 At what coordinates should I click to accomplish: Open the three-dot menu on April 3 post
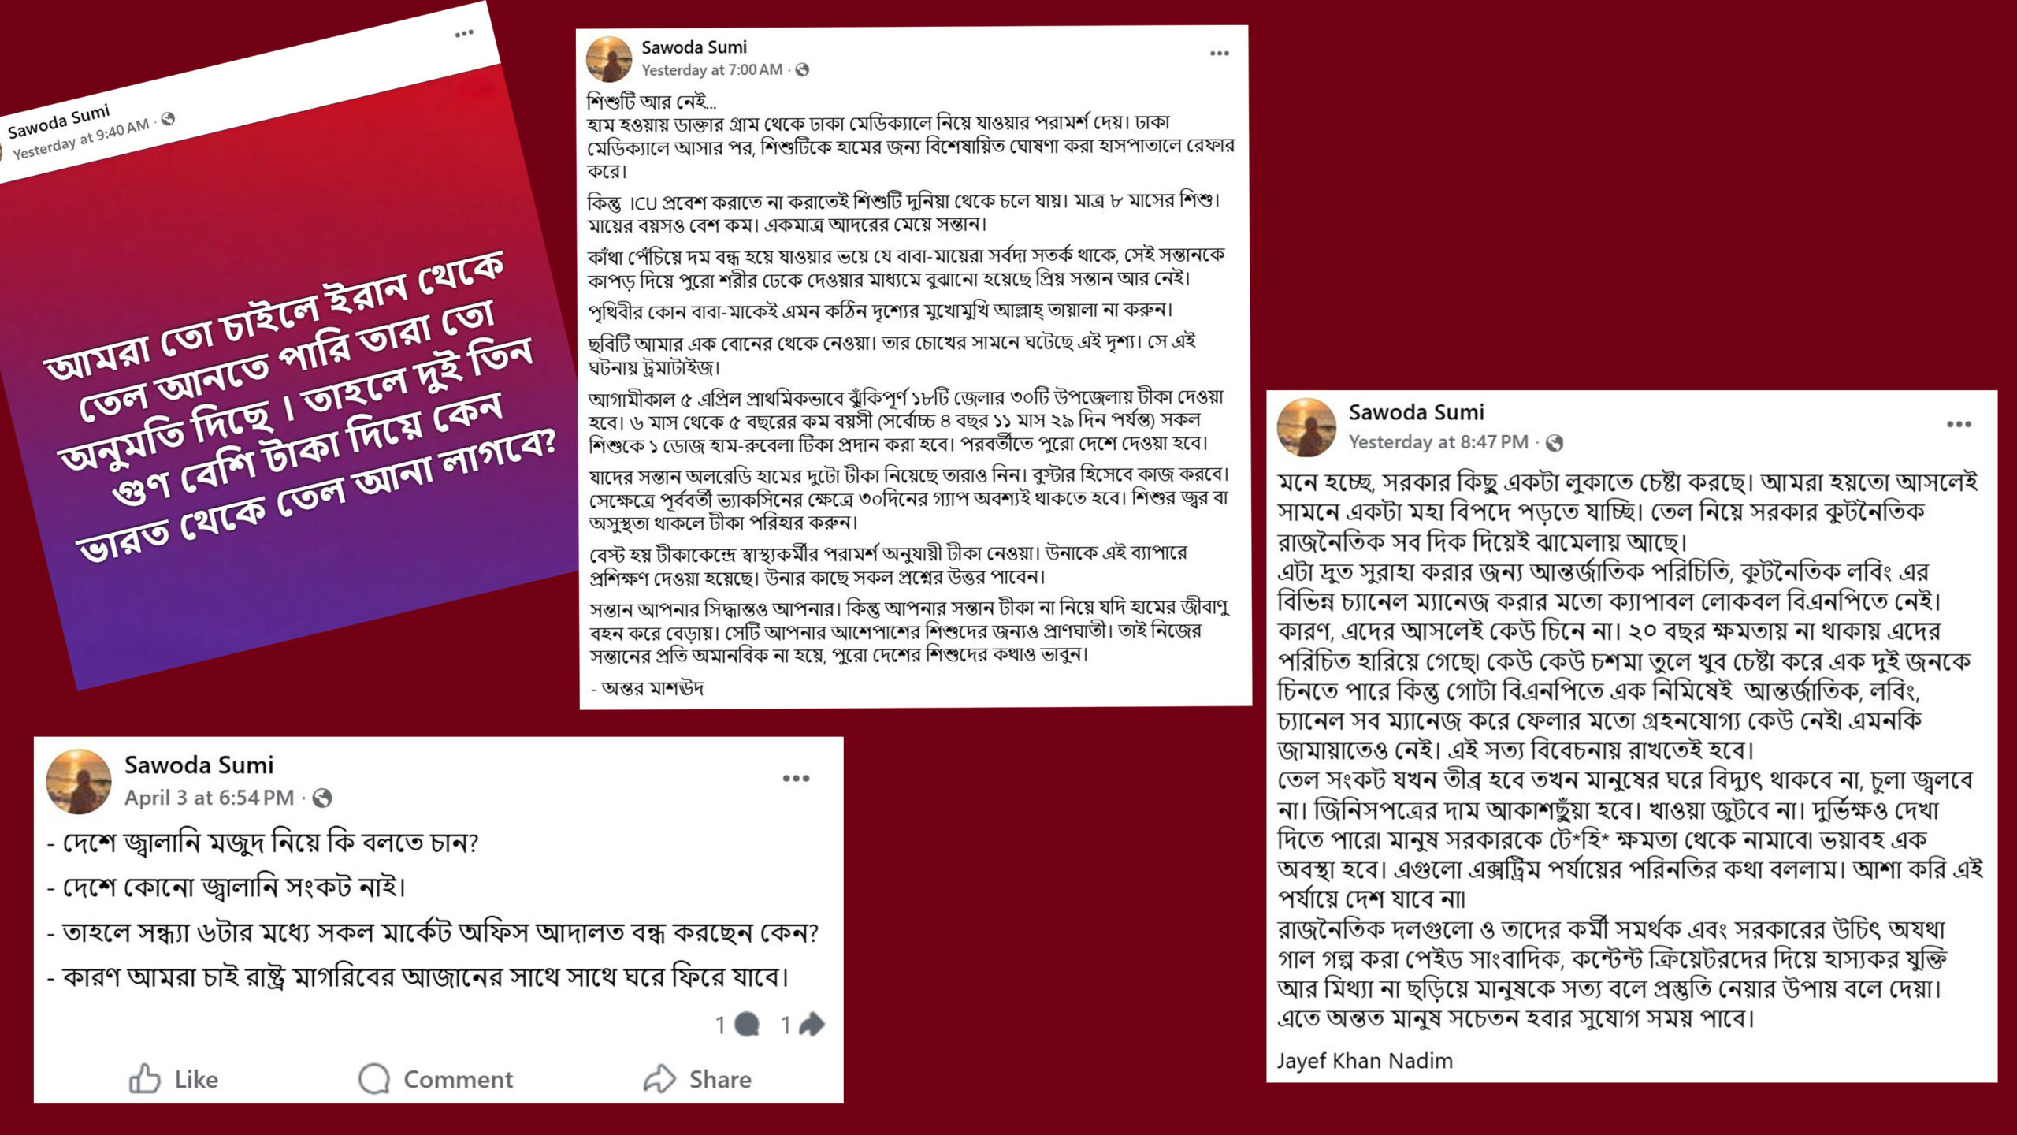tap(796, 779)
